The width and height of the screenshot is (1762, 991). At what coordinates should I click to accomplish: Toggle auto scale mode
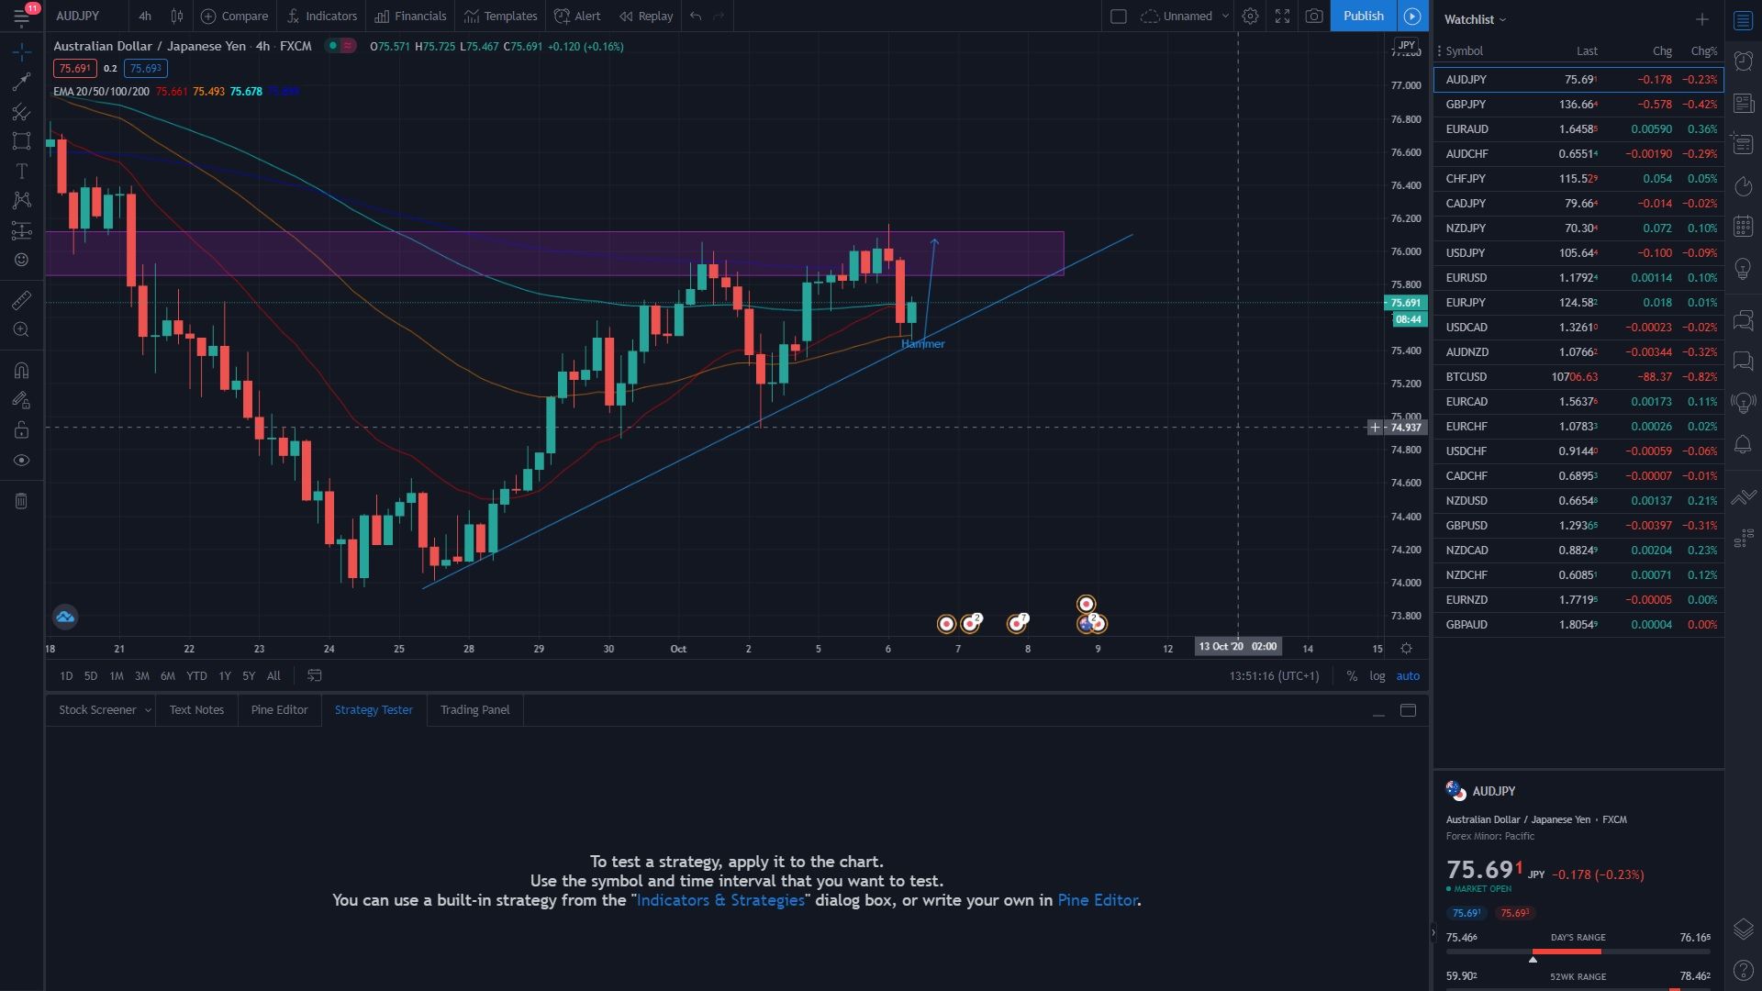pyautogui.click(x=1408, y=675)
